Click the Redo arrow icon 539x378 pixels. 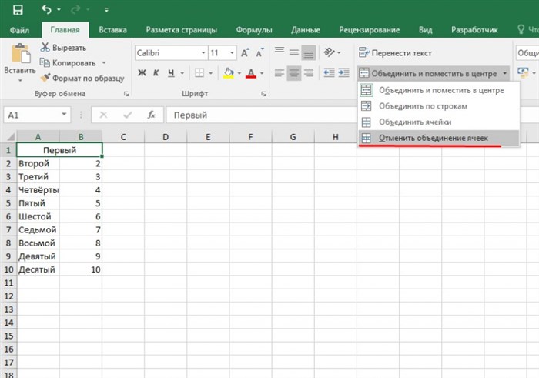(x=75, y=9)
